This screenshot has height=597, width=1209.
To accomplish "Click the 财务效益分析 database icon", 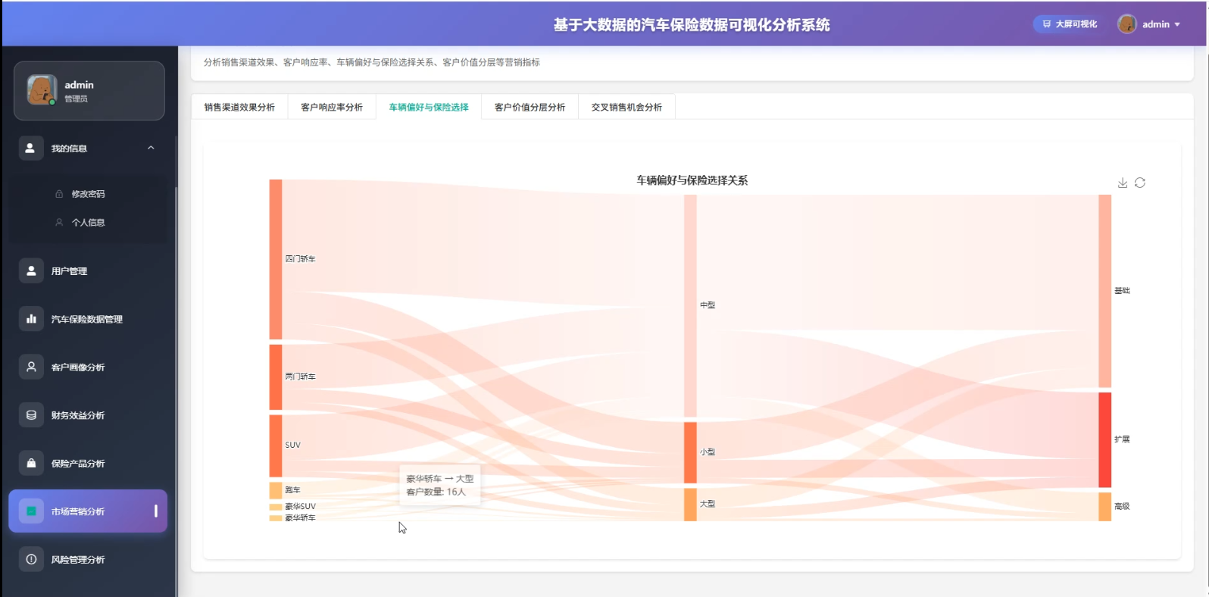I will [31, 415].
